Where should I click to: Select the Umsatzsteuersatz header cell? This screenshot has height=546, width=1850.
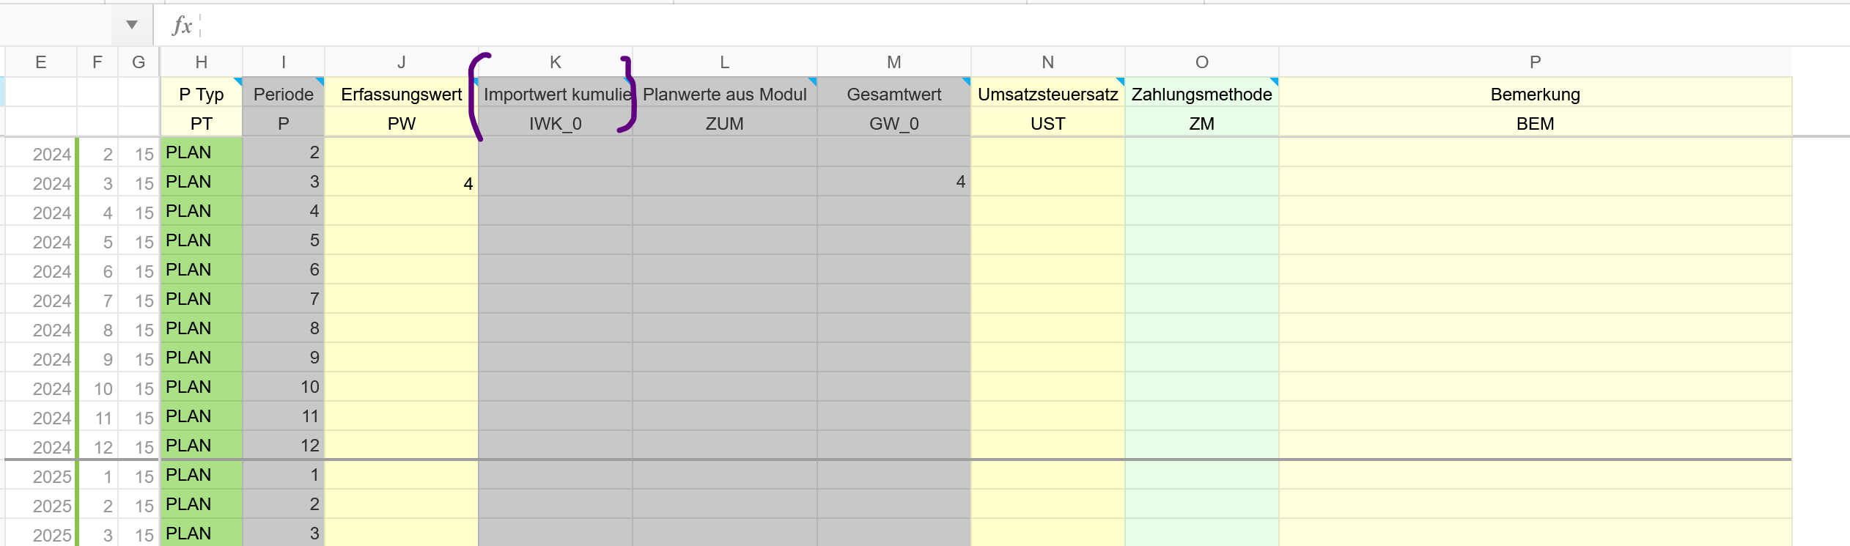[x=1047, y=94]
